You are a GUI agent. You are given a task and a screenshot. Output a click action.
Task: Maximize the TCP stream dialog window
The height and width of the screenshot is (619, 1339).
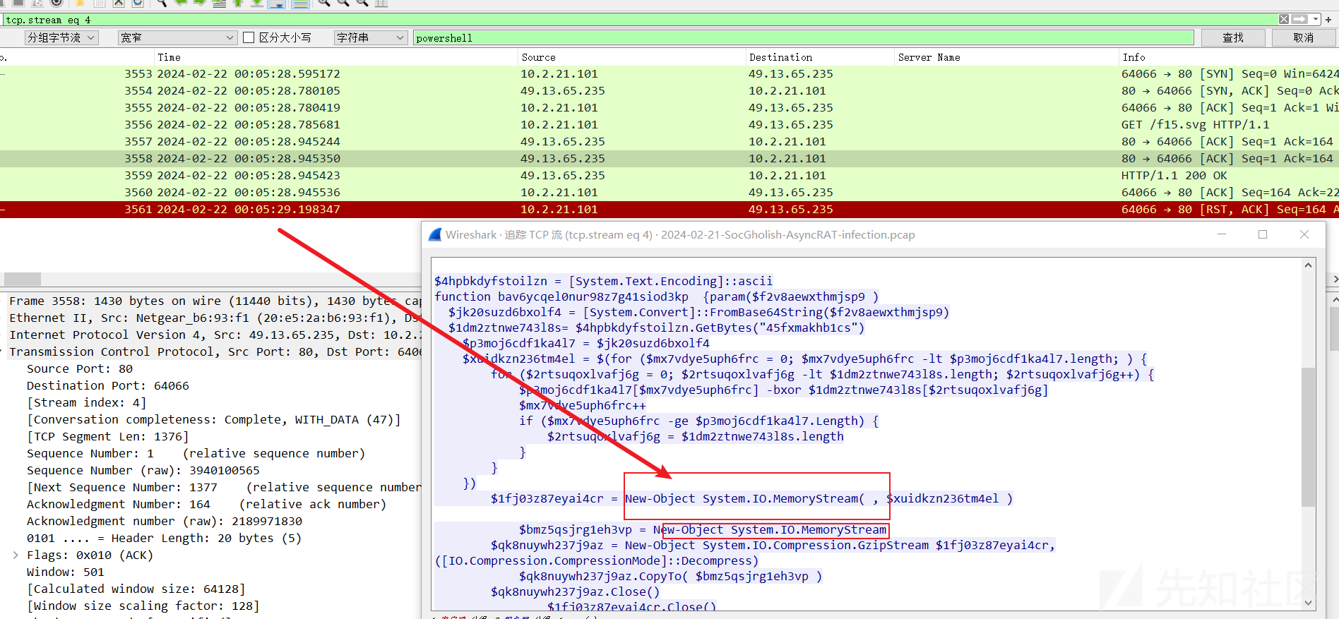coord(1263,234)
